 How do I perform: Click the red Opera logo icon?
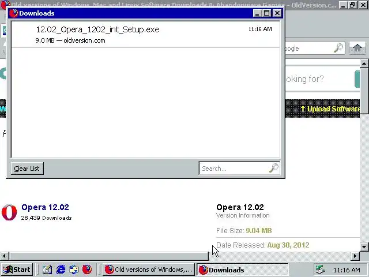[x=9, y=212]
